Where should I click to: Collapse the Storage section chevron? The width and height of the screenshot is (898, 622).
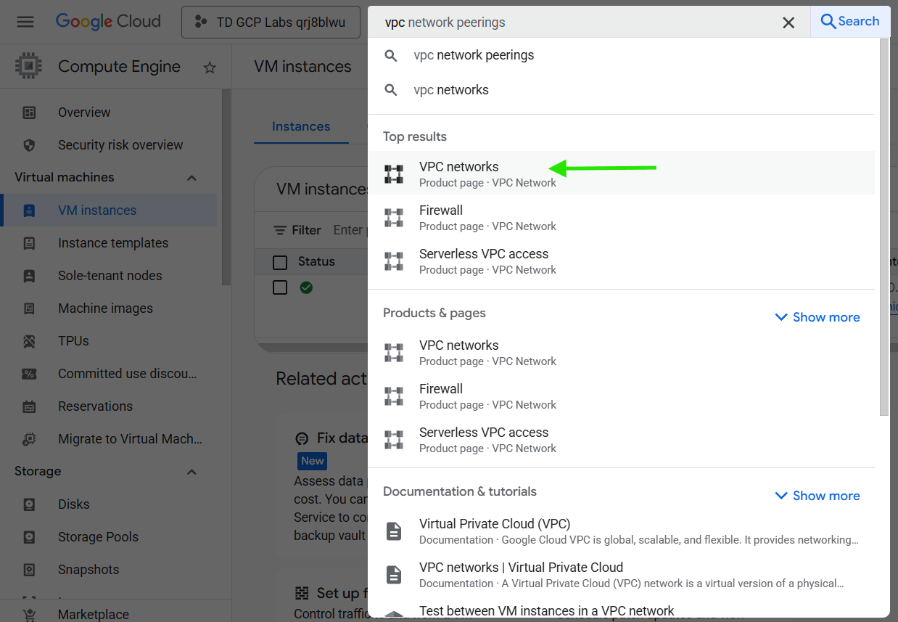[x=191, y=472]
